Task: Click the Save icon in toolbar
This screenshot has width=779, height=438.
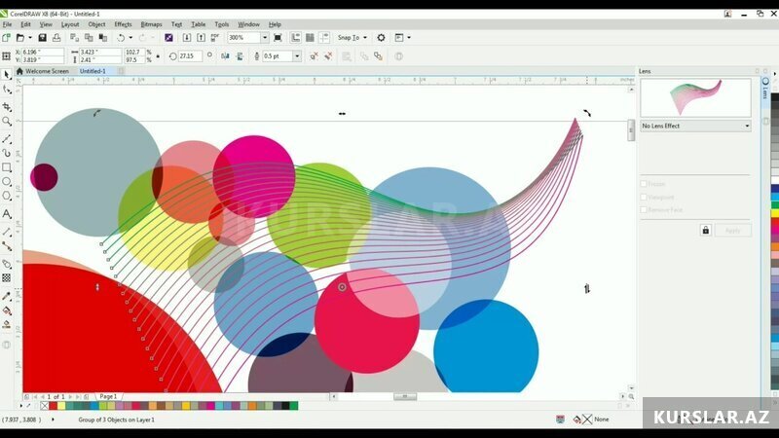Action: tap(42, 38)
